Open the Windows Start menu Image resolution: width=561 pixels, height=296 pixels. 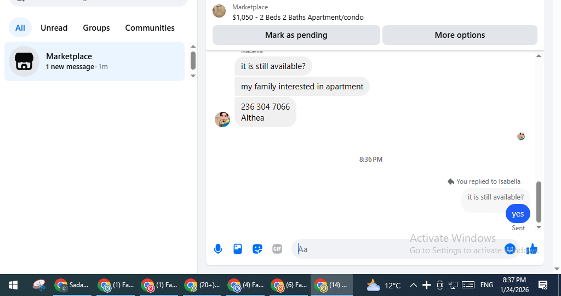[x=13, y=285]
